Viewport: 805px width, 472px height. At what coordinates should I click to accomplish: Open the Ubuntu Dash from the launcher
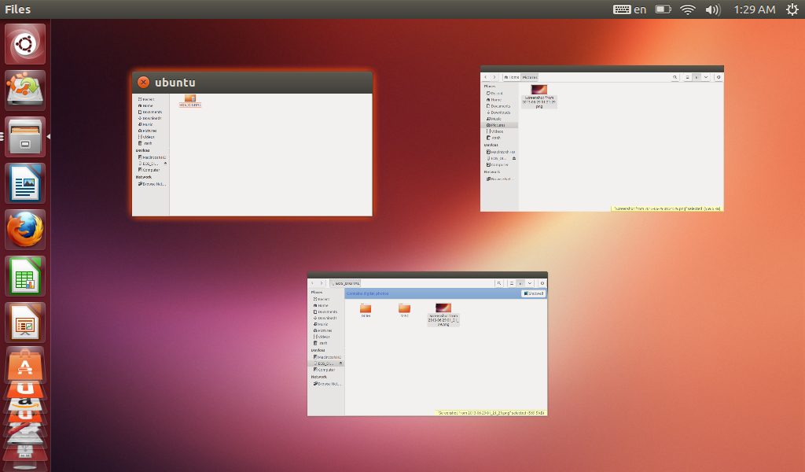coord(26,44)
